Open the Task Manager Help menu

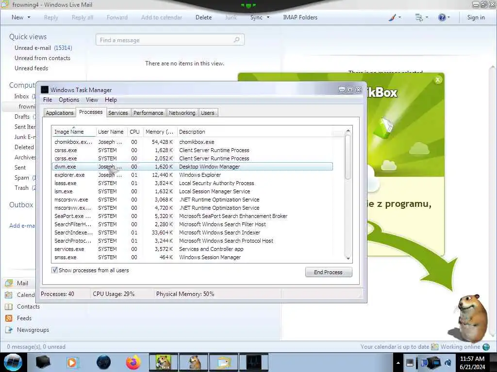pyautogui.click(x=111, y=100)
